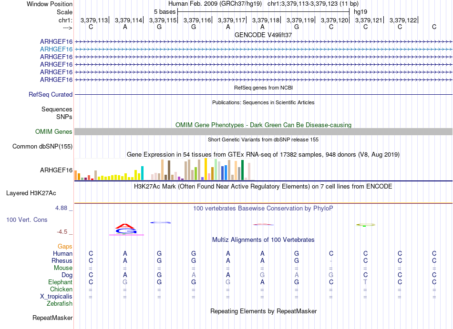Screen dimensions: 453x329
Task: Click the GTEx Gene Expression in 54 tissues title
Action: point(263,155)
